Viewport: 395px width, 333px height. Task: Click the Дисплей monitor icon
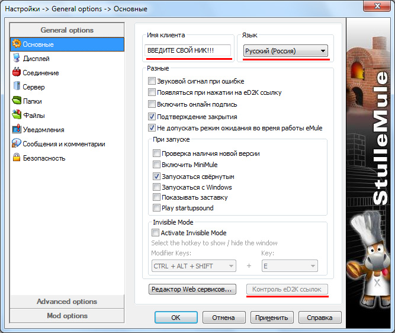coord(17,59)
